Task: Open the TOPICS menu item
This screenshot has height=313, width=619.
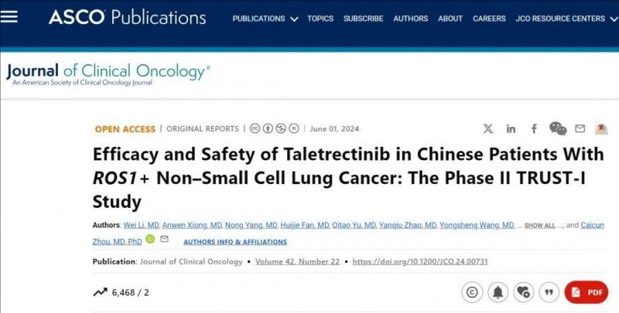Action: click(320, 19)
